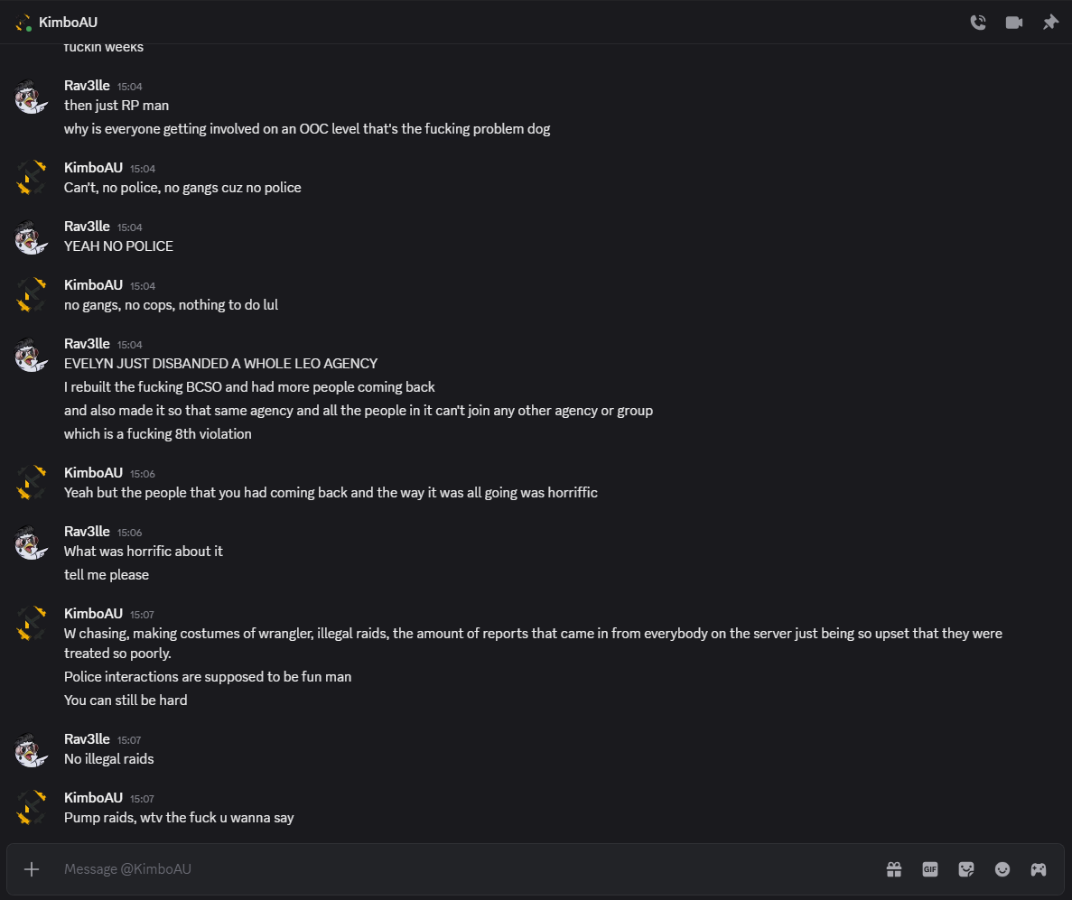Focus the Message @KimboAU input field
1072x900 pixels.
coord(452,869)
